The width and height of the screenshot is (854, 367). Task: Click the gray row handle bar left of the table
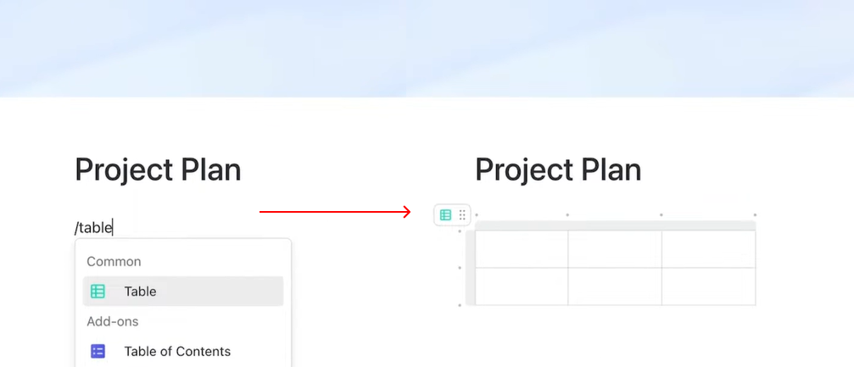[471, 268]
